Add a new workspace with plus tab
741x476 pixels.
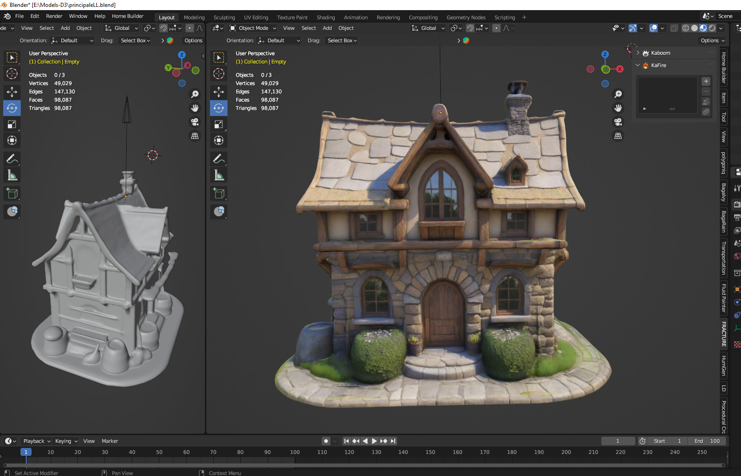coord(524,17)
